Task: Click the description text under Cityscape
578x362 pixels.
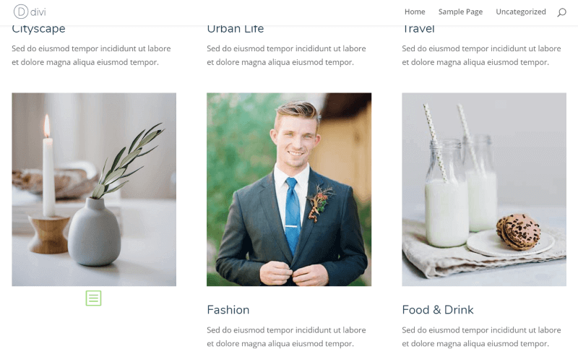Action: [91, 56]
